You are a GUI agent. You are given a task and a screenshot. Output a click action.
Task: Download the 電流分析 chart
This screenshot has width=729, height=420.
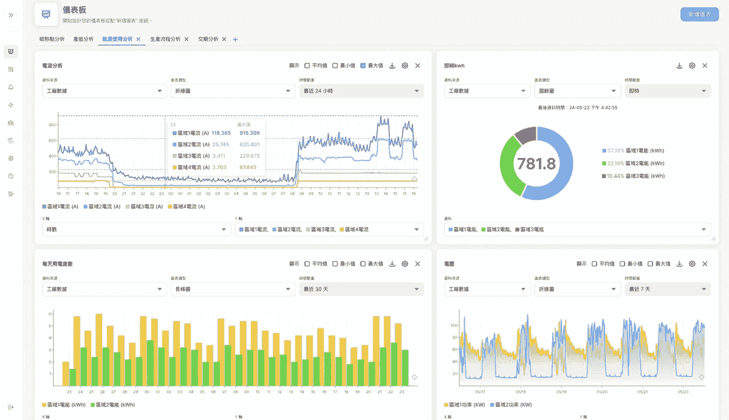(x=392, y=65)
